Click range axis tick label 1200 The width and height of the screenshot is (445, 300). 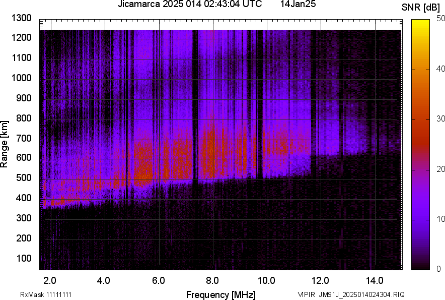[x=22, y=37]
